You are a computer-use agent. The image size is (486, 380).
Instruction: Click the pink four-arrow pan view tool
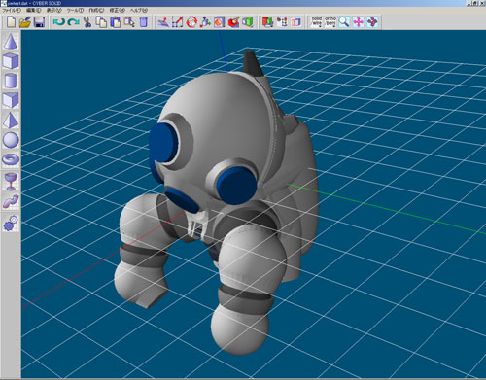click(358, 21)
